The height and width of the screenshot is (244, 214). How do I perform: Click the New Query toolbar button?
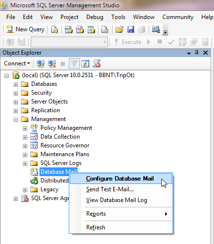[x=25, y=29]
